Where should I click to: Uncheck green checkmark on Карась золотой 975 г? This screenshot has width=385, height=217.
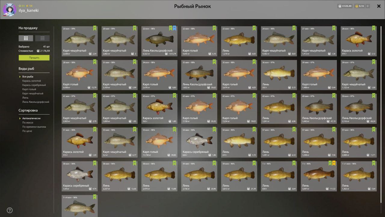(374, 28)
